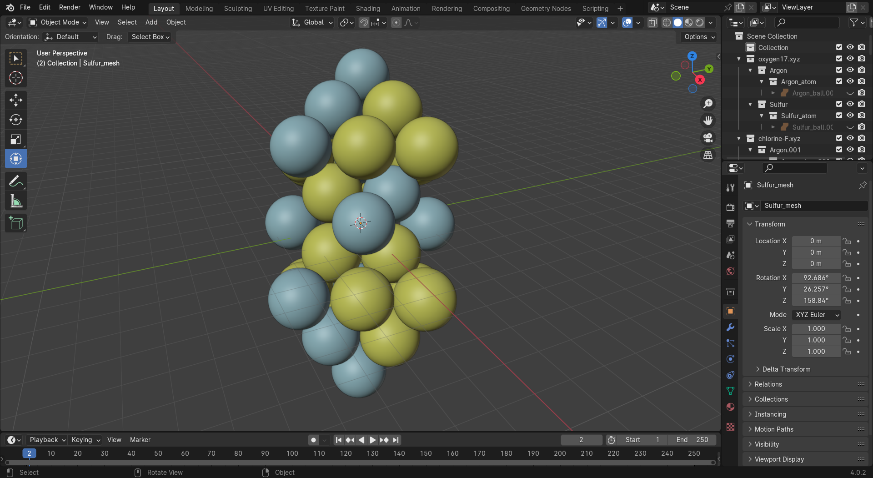873x478 pixels.
Task: Hide the Argon collection with eye icon
Action: [x=850, y=70]
